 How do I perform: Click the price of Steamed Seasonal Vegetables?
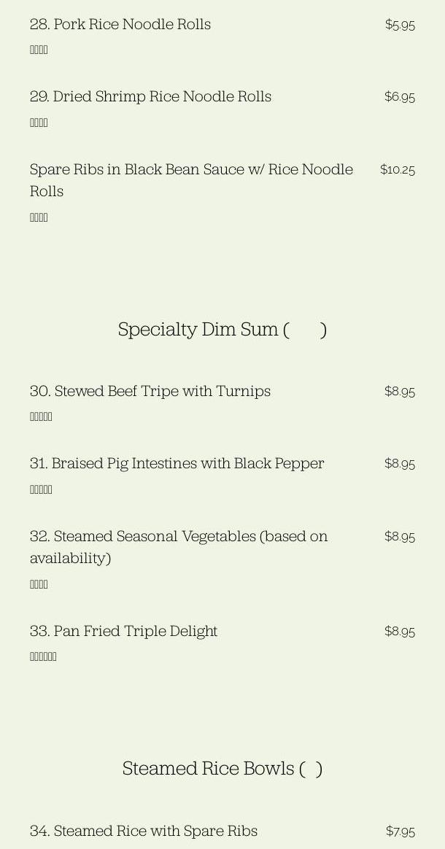click(x=400, y=537)
